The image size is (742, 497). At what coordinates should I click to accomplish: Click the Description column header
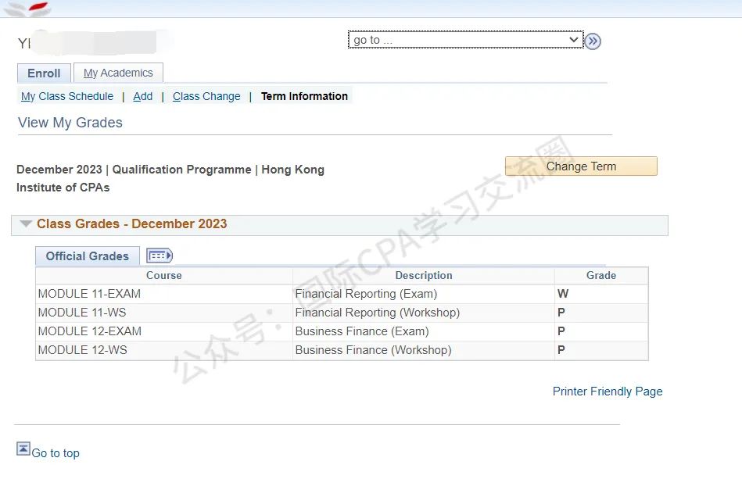424,276
